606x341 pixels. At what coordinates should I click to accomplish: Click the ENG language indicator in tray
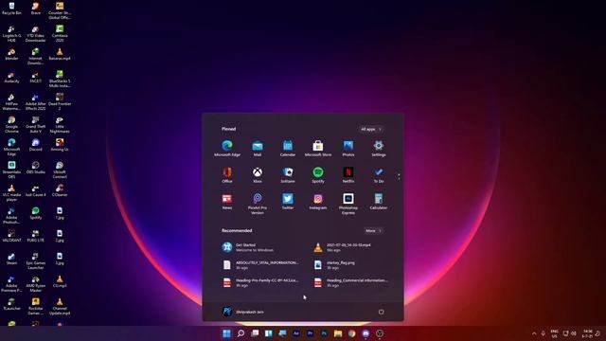point(554,333)
